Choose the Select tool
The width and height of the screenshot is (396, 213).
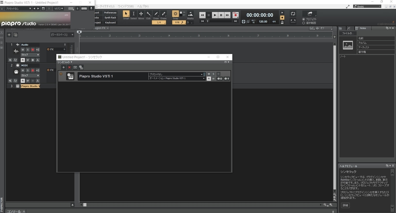[133, 14]
